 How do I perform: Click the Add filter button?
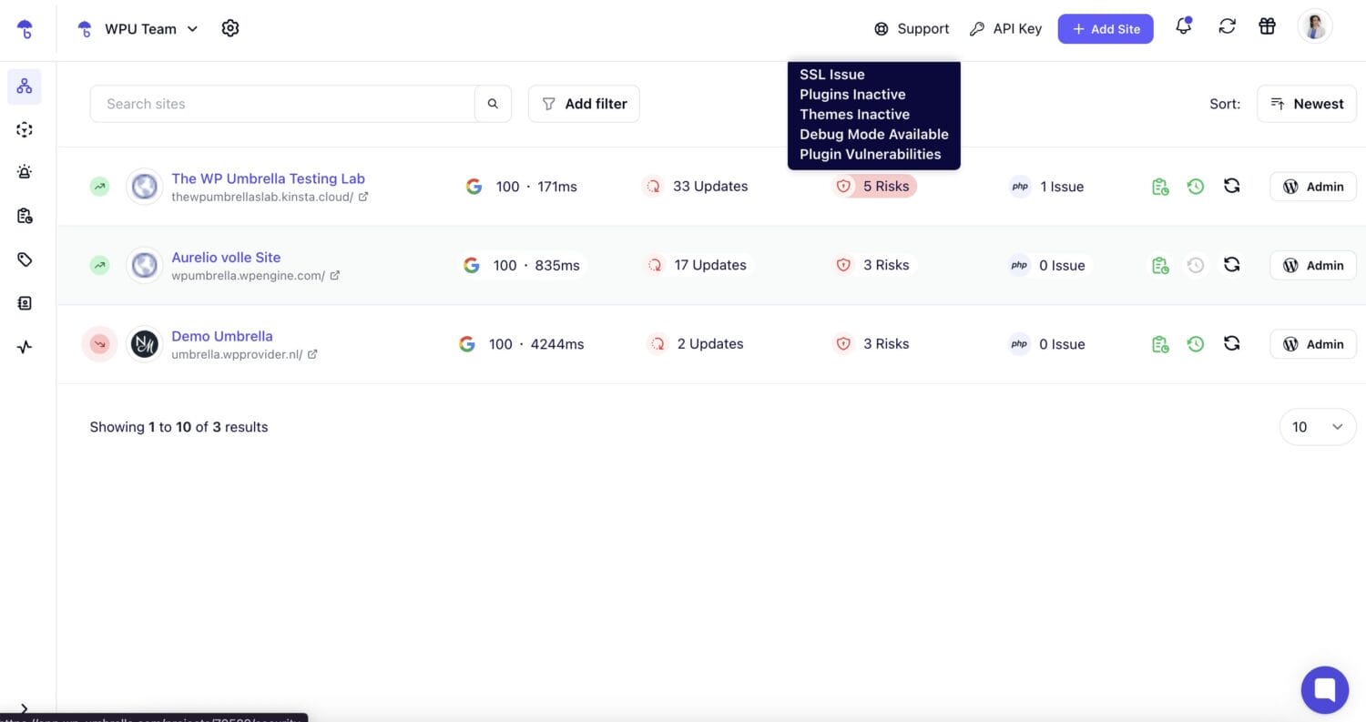click(x=584, y=104)
